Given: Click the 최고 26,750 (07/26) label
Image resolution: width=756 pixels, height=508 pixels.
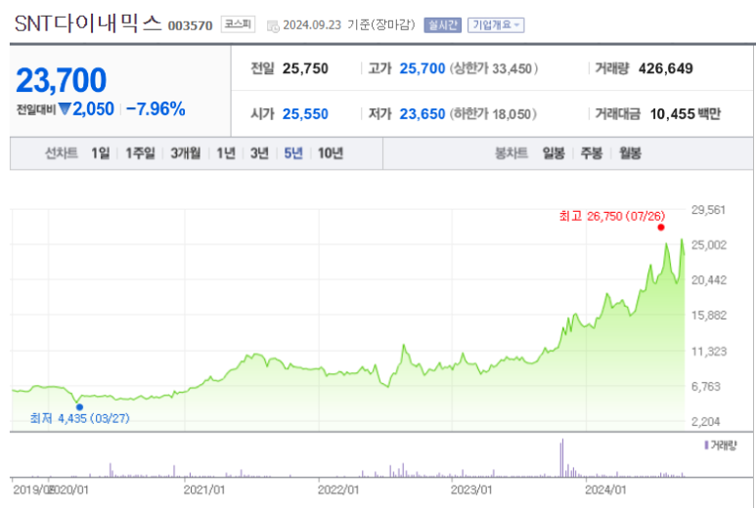Looking at the screenshot, I should (x=612, y=216).
